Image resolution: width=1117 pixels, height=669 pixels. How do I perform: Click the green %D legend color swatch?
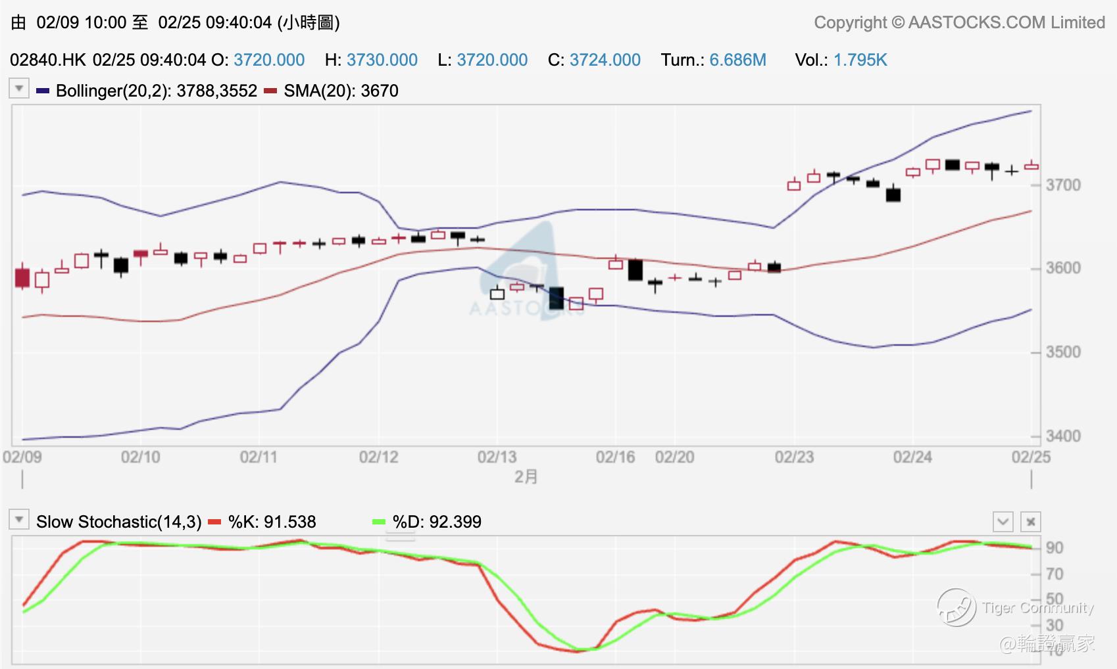pos(379,522)
